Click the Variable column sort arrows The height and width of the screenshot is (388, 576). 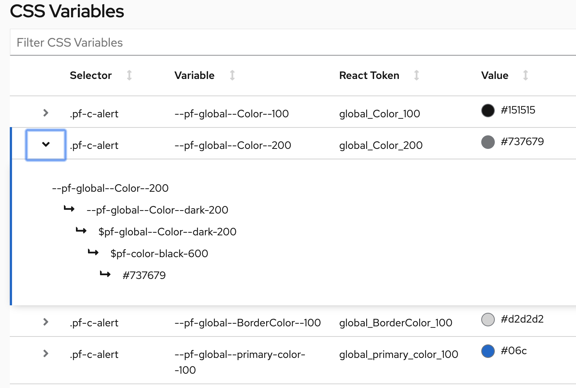click(x=232, y=76)
